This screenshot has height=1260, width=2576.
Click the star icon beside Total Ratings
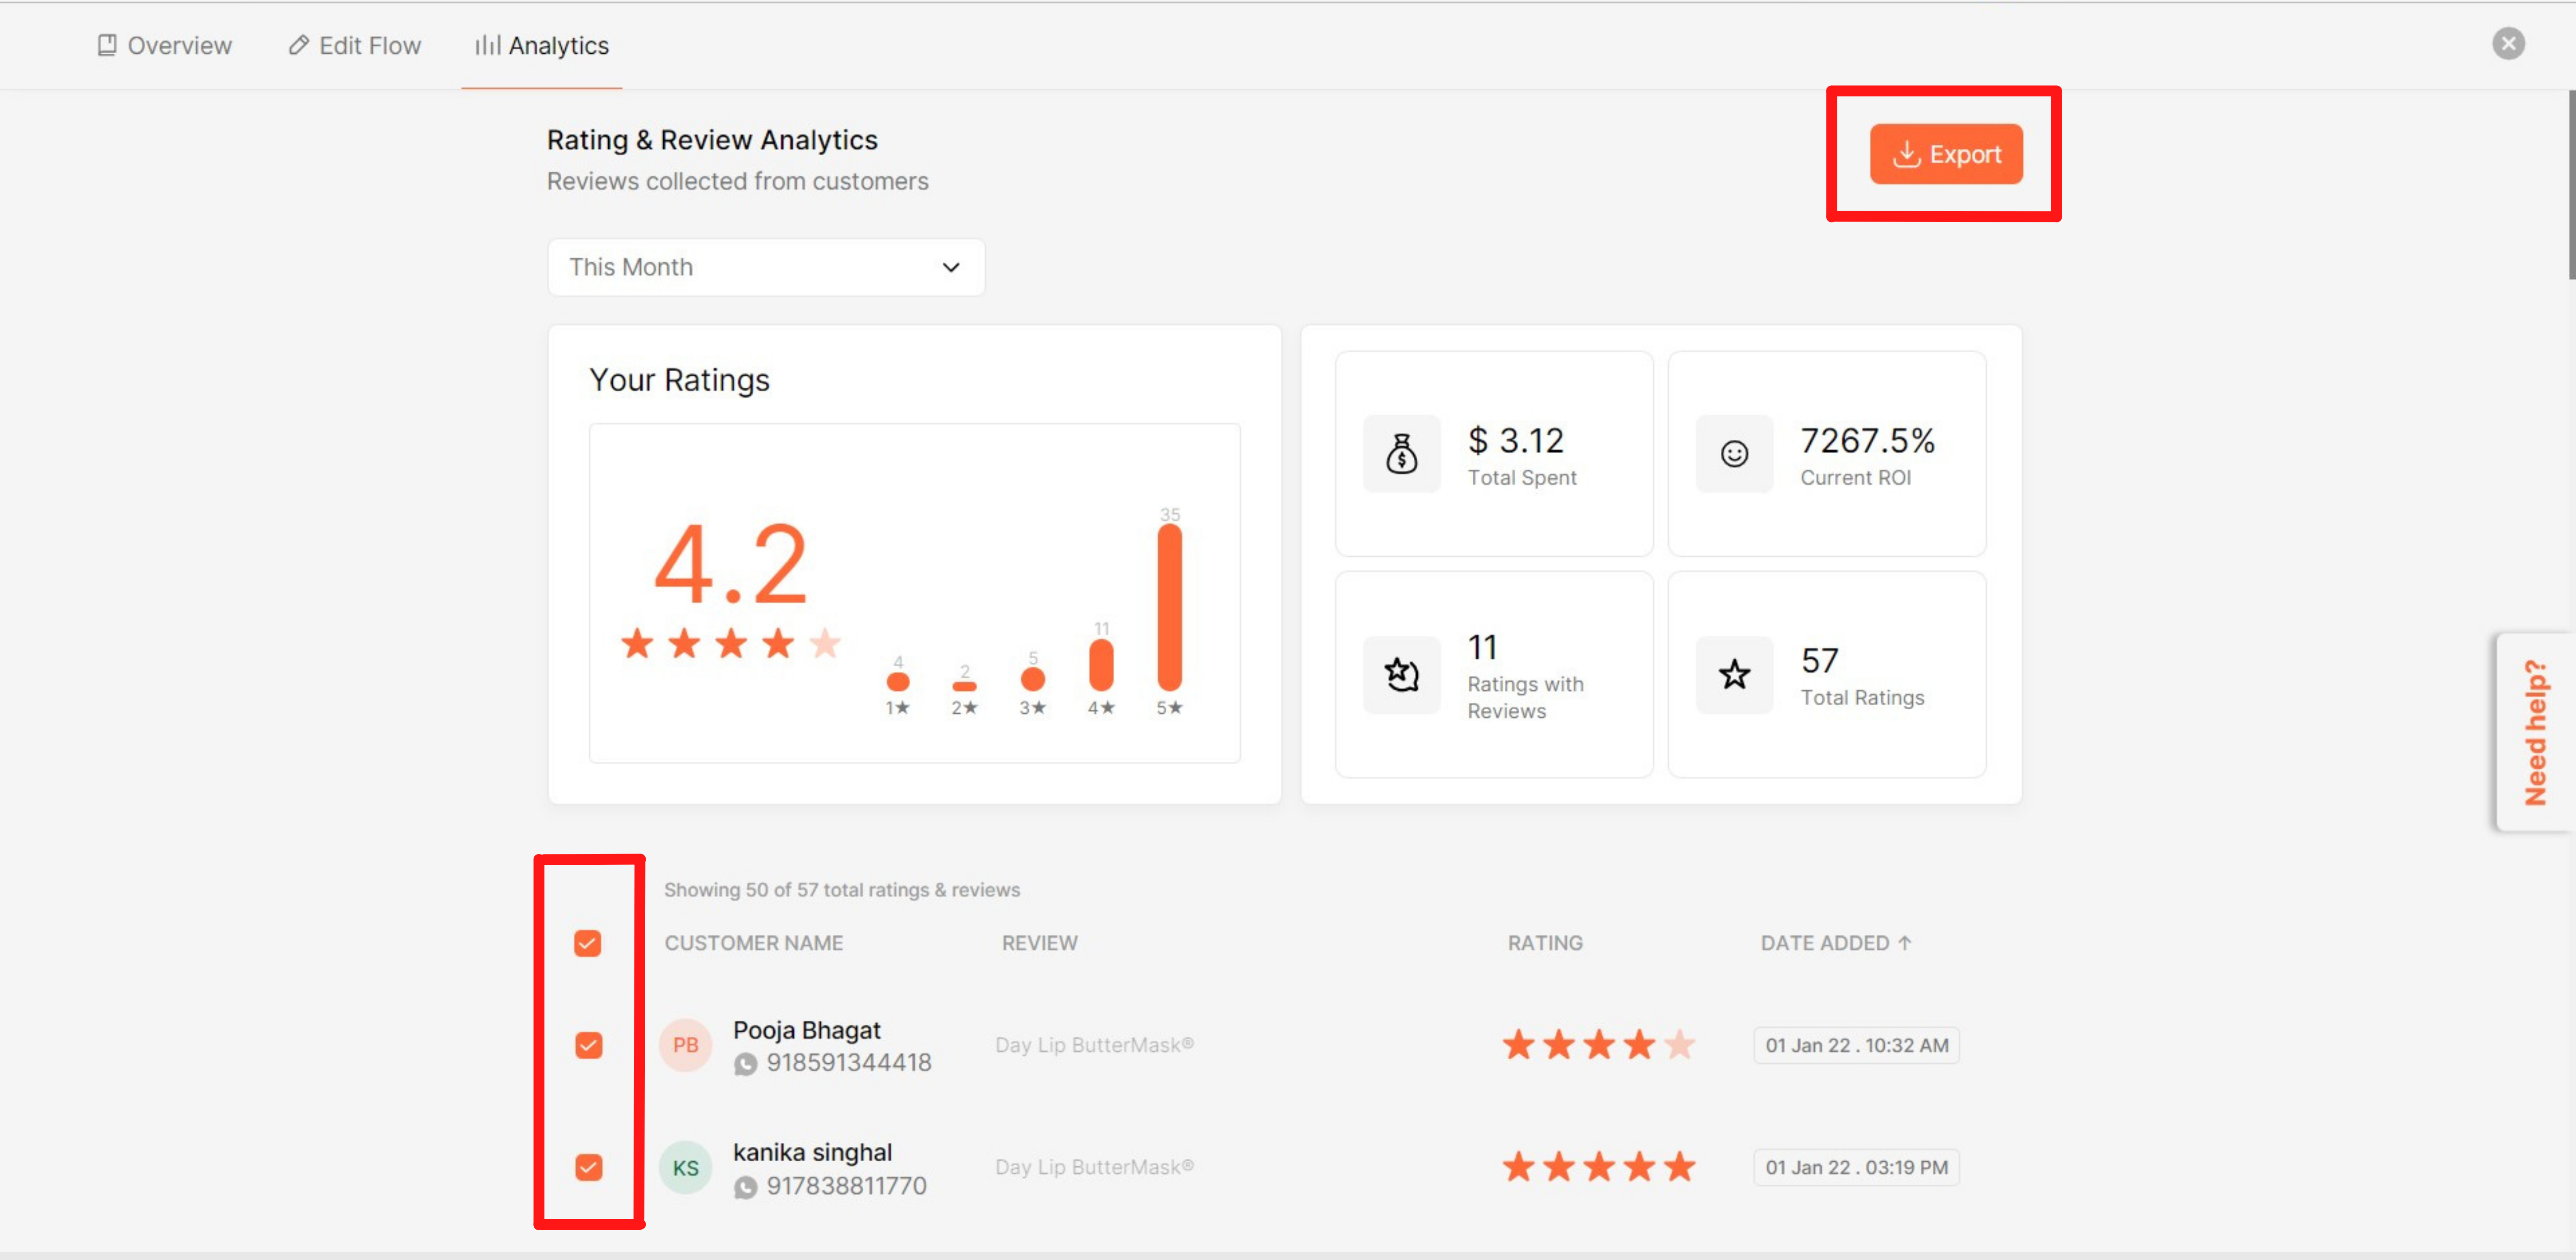1733,675
